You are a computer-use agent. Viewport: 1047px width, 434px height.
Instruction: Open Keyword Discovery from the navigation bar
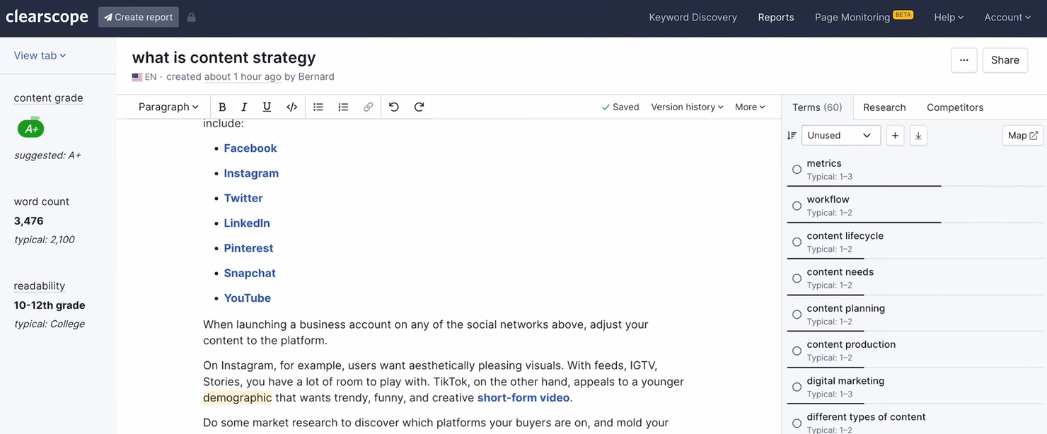point(693,17)
